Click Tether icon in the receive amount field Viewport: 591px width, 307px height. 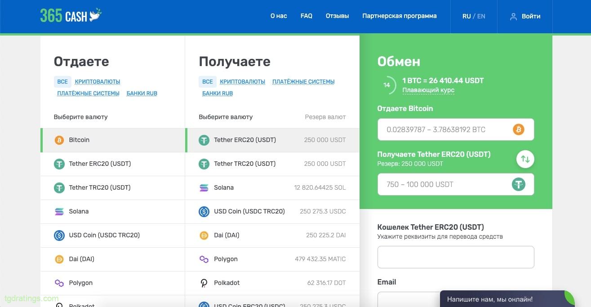click(519, 184)
